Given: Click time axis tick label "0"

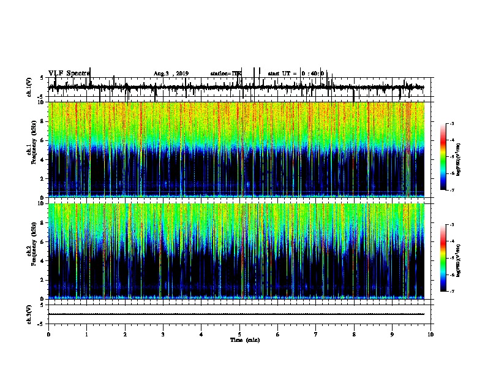Looking at the screenshot, I should click(x=48, y=335).
